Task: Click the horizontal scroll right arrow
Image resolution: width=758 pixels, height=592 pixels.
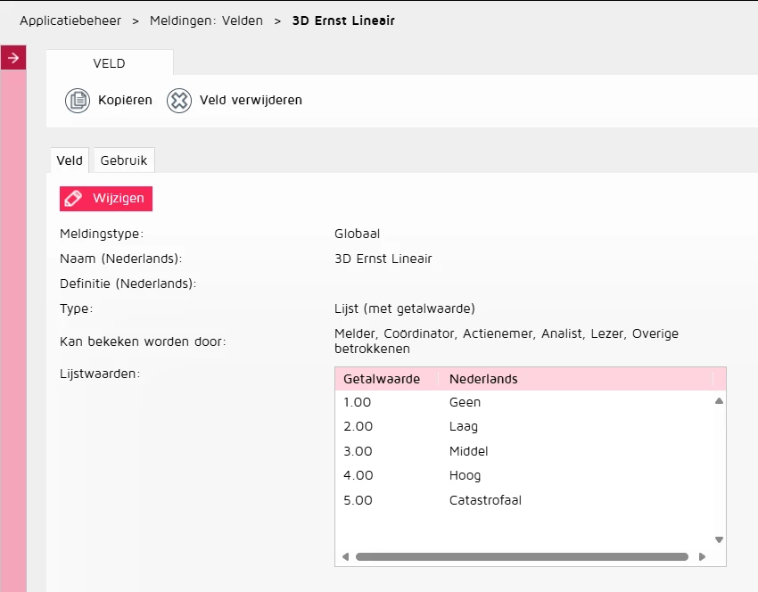Action: [x=702, y=556]
